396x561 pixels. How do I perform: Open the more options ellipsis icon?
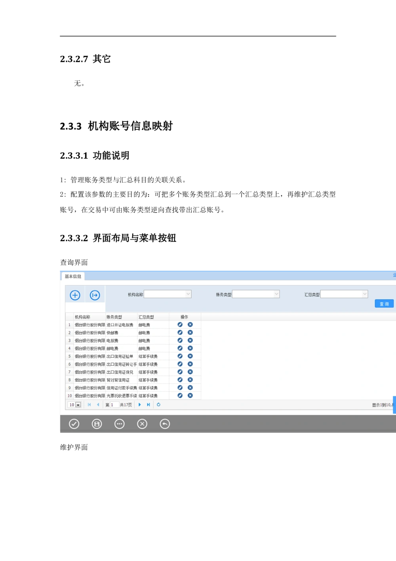119,424
